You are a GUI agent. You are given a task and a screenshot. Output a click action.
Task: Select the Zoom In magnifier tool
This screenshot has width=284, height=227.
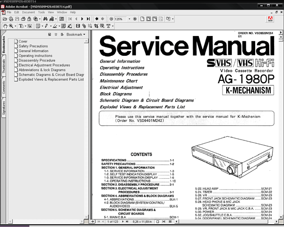(11, 26)
